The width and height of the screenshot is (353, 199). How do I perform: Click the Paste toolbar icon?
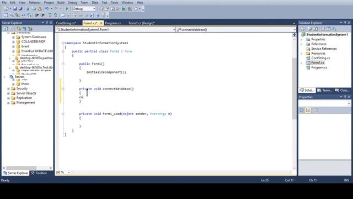[x=39, y=9]
